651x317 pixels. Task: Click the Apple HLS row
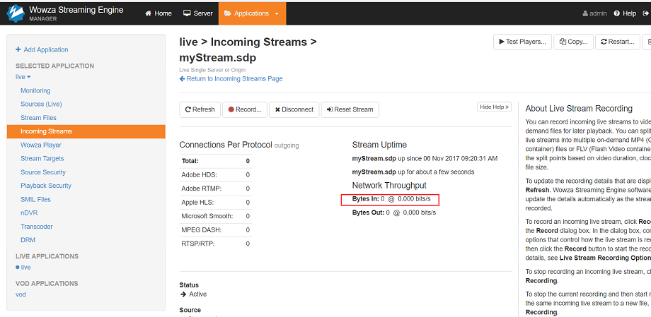coord(216,203)
